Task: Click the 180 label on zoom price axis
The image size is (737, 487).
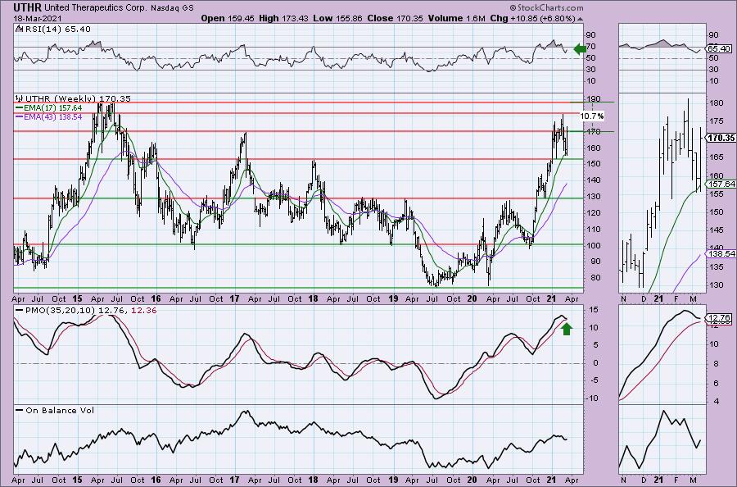Action: tap(717, 103)
